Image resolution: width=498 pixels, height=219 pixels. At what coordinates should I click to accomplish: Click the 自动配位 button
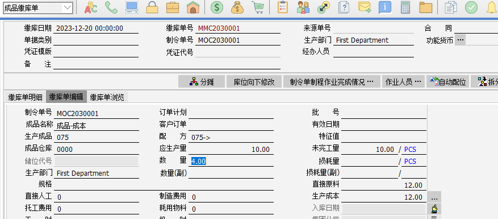pos(447,82)
